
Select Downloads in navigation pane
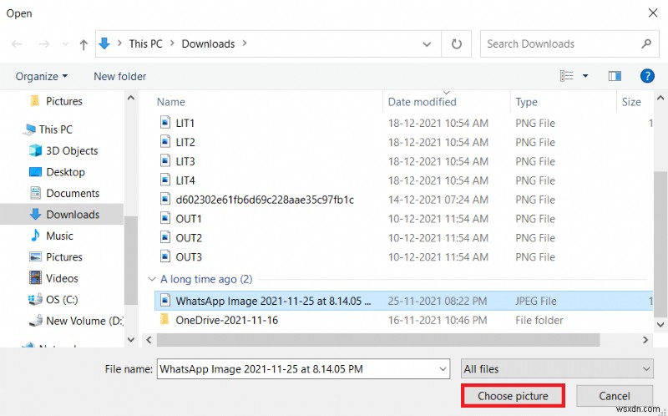pyautogui.click(x=62, y=215)
